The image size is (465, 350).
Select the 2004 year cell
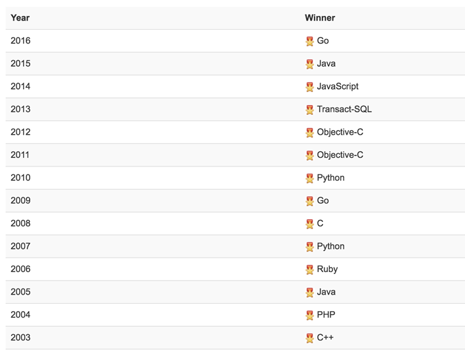20,315
